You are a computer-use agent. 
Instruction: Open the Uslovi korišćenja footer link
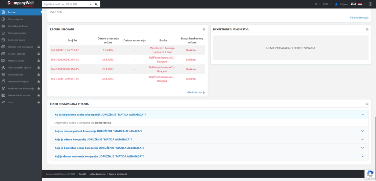[97, 174]
